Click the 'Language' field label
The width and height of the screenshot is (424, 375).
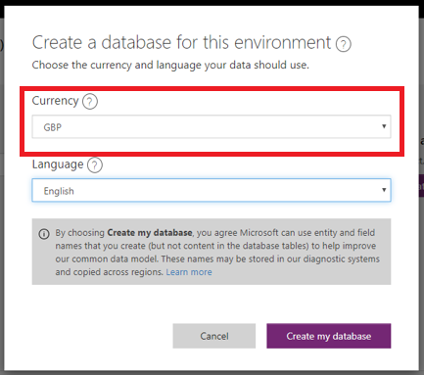58,164
